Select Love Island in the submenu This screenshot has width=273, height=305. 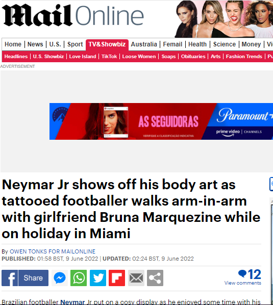pyautogui.click(x=83, y=57)
